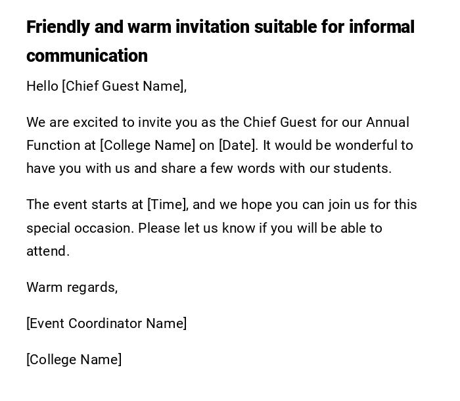Click the word "Function" in the first paragraph
The image size is (460, 401).
coord(53,145)
